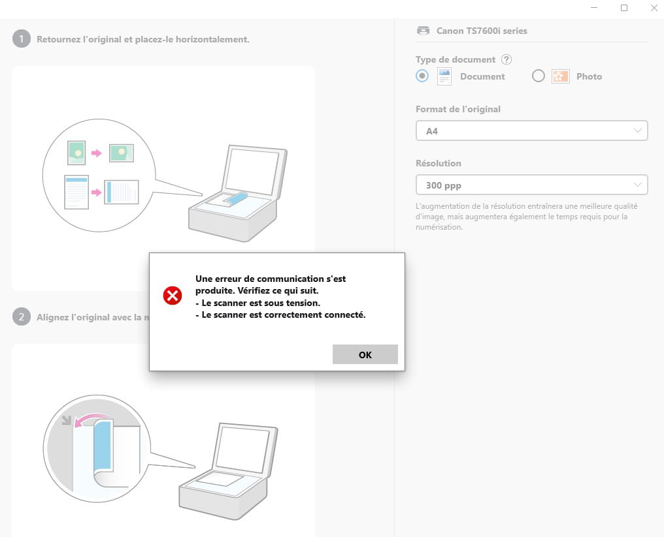Select the Photo radio button
This screenshot has height=537, width=664.
[x=539, y=76]
